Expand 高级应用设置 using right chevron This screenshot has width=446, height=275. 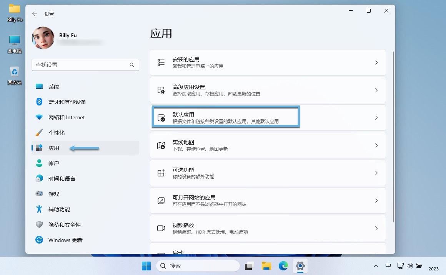[x=376, y=90]
